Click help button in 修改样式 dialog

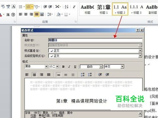[x=138, y=30]
